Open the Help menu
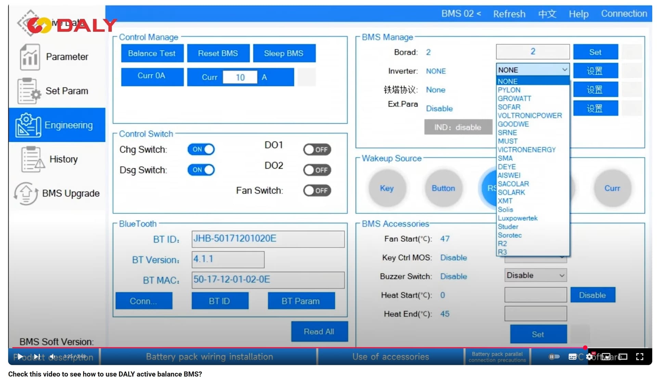The image size is (657, 381). pyautogui.click(x=579, y=14)
